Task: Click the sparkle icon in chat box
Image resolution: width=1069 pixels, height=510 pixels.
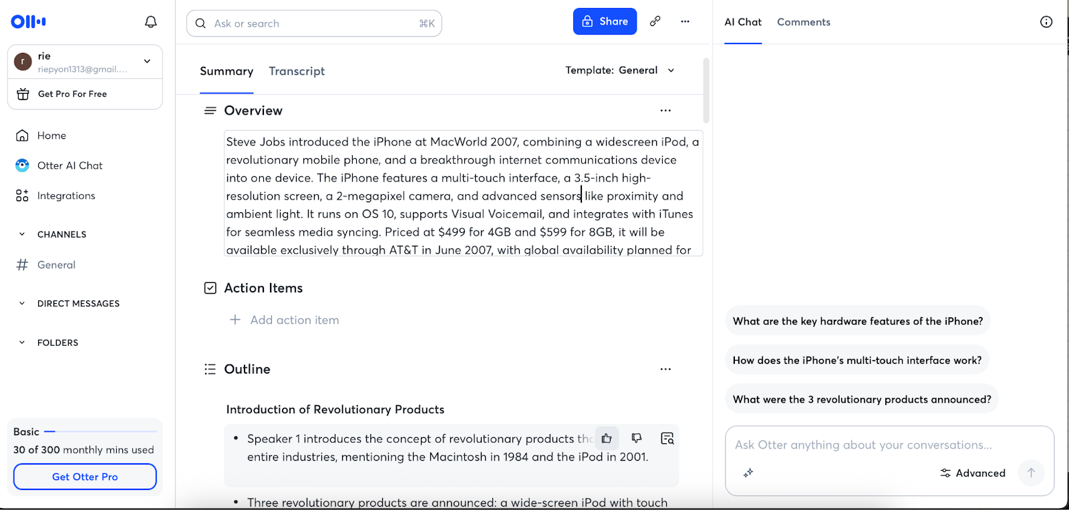Action: point(748,473)
